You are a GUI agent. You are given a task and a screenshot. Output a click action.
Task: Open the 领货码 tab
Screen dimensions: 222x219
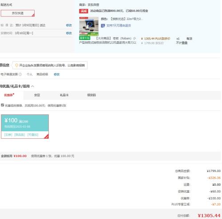click(x=91, y=95)
